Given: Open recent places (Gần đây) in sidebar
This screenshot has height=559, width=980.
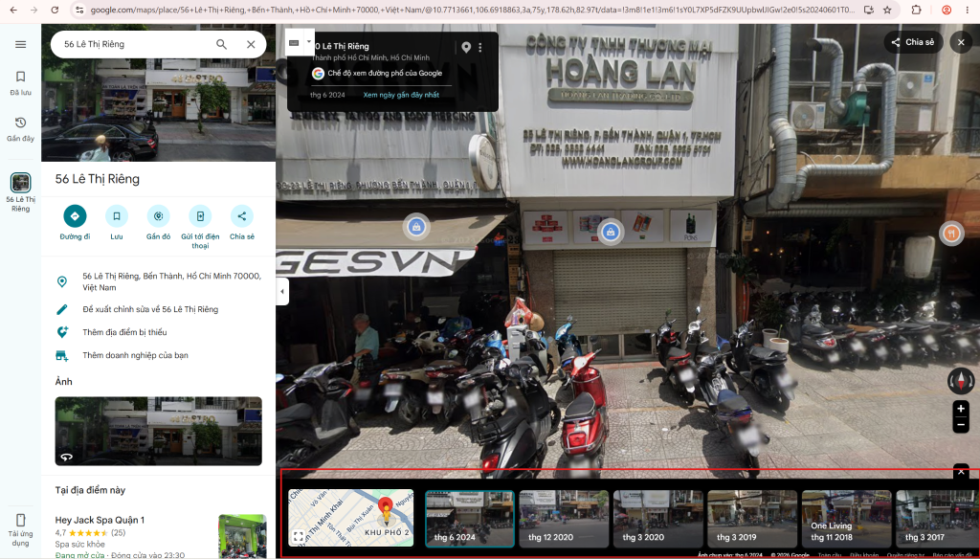Looking at the screenshot, I should click(x=21, y=129).
